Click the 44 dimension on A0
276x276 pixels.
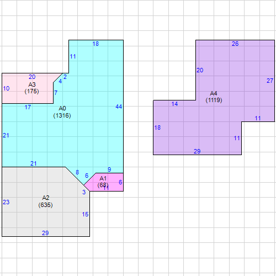pyautogui.click(x=119, y=107)
